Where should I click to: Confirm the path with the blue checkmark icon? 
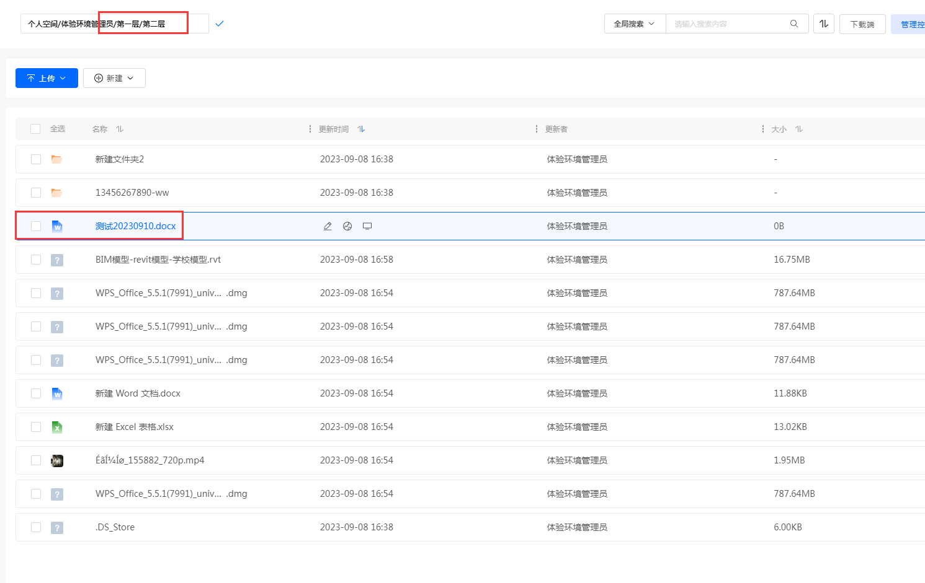click(219, 24)
